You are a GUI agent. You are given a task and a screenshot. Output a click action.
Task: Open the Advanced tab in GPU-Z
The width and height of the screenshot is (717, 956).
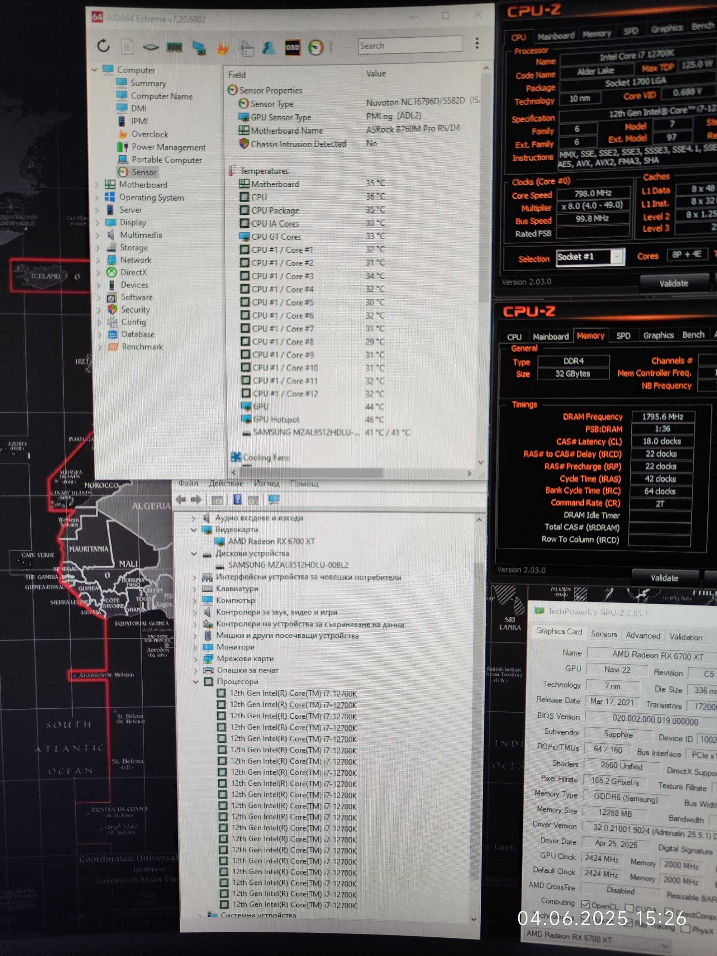tap(643, 635)
